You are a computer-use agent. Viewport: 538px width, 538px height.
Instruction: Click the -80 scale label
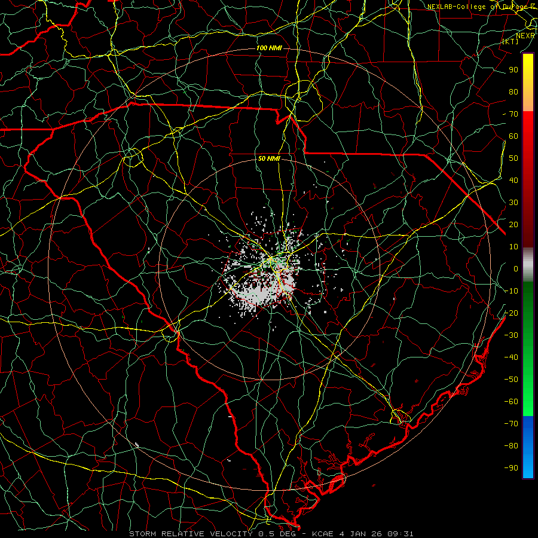pos(511,446)
